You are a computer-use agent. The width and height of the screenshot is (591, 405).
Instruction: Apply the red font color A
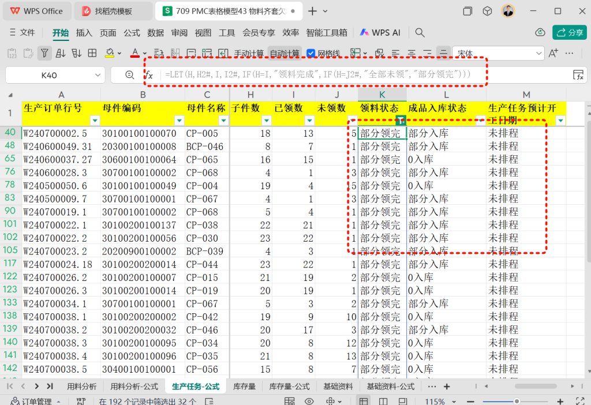pos(135,54)
